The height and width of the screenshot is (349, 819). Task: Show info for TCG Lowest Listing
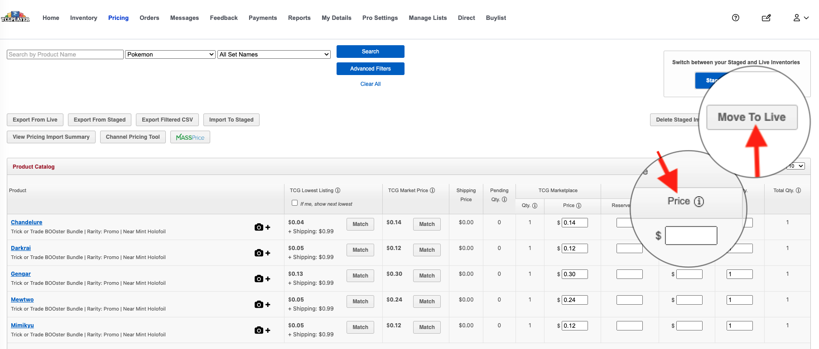pyautogui.click(x=338, y=190)
